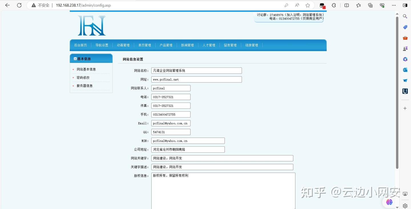Screen dimensions: 411x209
Task: Click inside the 网站名称 input field
Action: tap(196, 70)
